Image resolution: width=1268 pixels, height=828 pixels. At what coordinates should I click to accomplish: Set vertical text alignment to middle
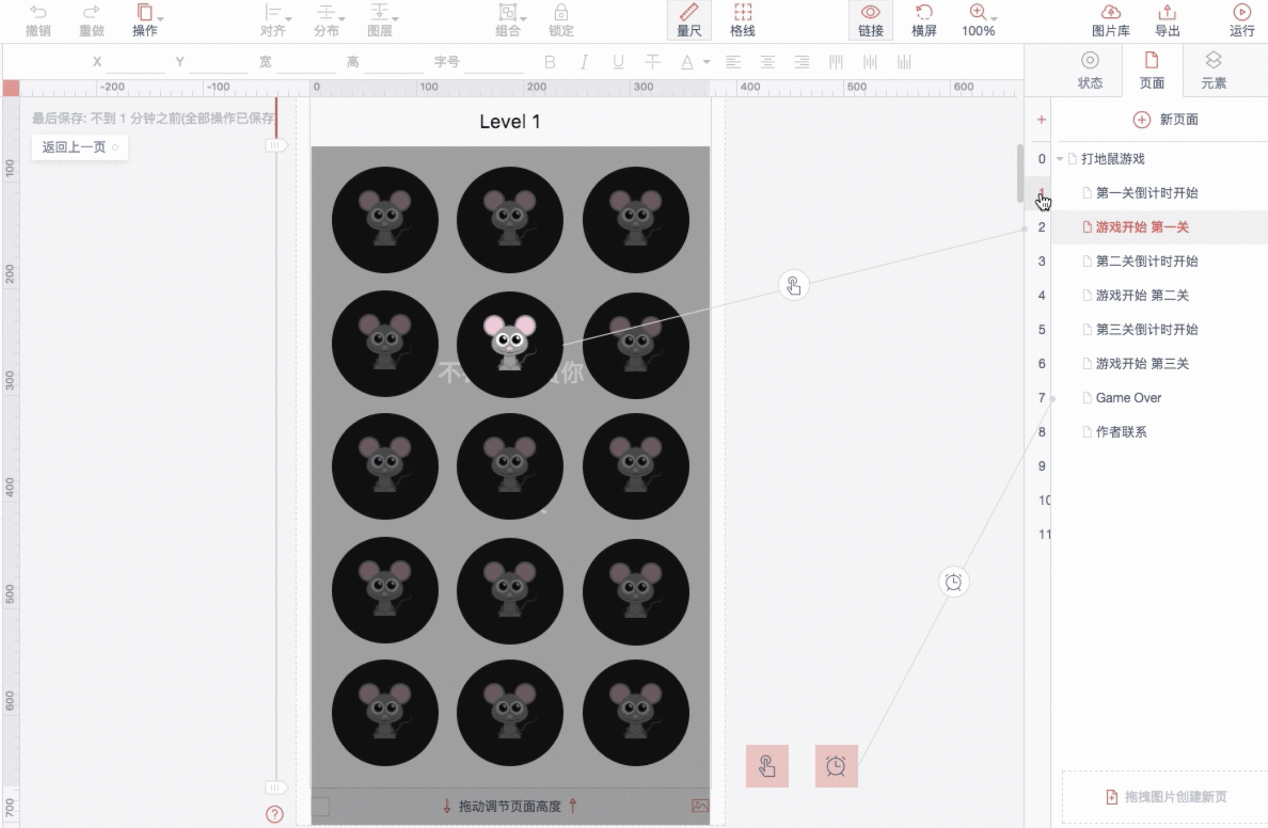click(x=870, y=62)
